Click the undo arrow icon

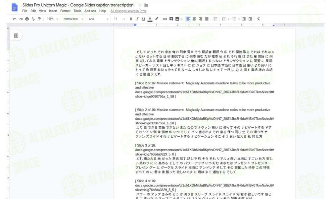(14, 19)
